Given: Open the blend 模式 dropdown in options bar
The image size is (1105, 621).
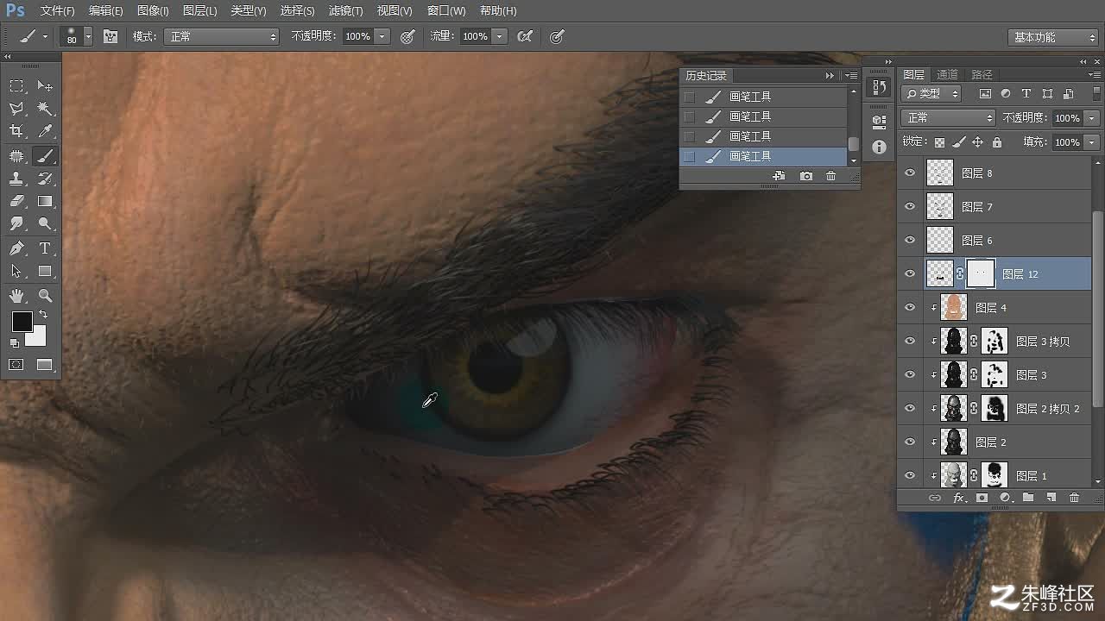Looking at the screenshot, I should click(x=223, y=36).
